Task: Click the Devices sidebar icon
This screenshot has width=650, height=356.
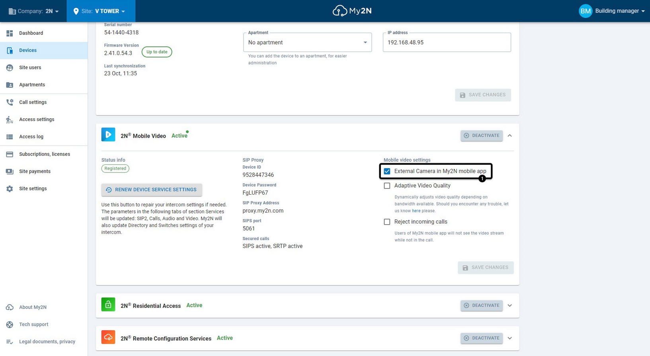Action: tap(10, 50)
